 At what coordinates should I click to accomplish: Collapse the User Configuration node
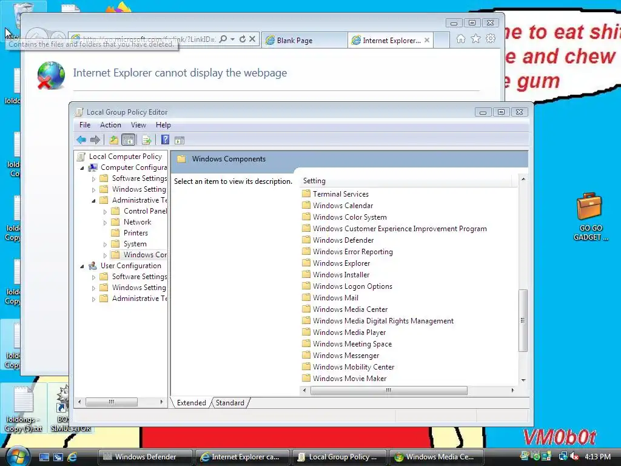(82, 266)
